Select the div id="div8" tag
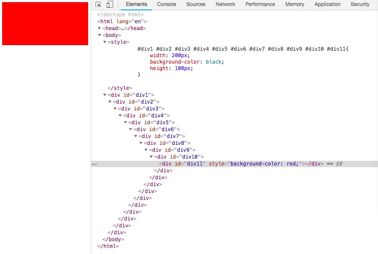This screenshot has height=254, width=378. pos(167,143)
